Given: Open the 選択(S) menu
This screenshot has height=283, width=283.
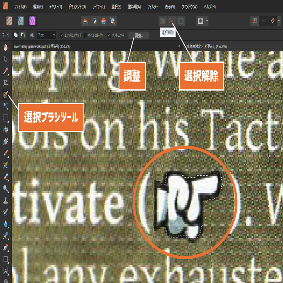Looking at the screenshot, I should pos(116,7).
